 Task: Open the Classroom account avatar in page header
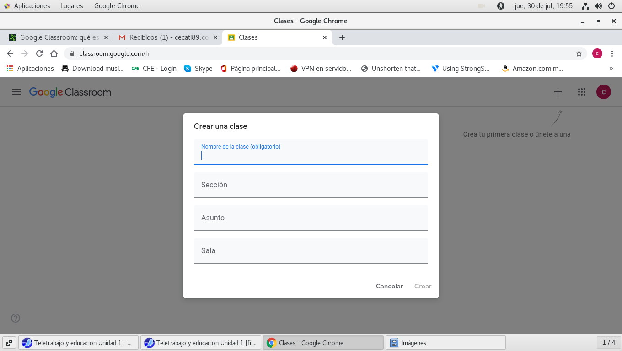[603, 92]
